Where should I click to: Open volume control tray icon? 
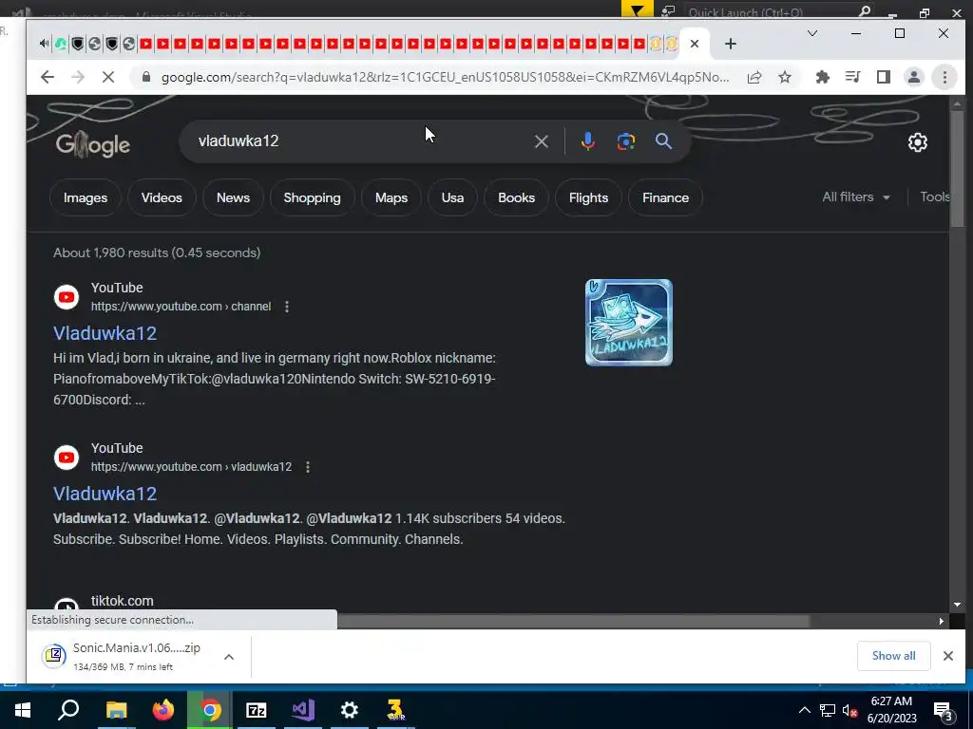(850, 710)
